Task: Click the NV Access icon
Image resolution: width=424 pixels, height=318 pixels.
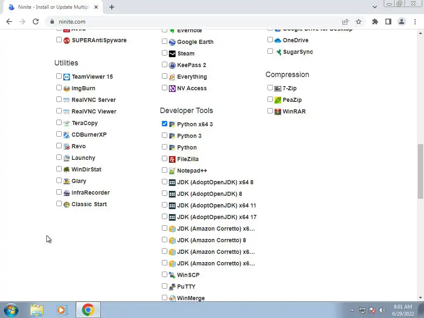Action: coord(172,89)
